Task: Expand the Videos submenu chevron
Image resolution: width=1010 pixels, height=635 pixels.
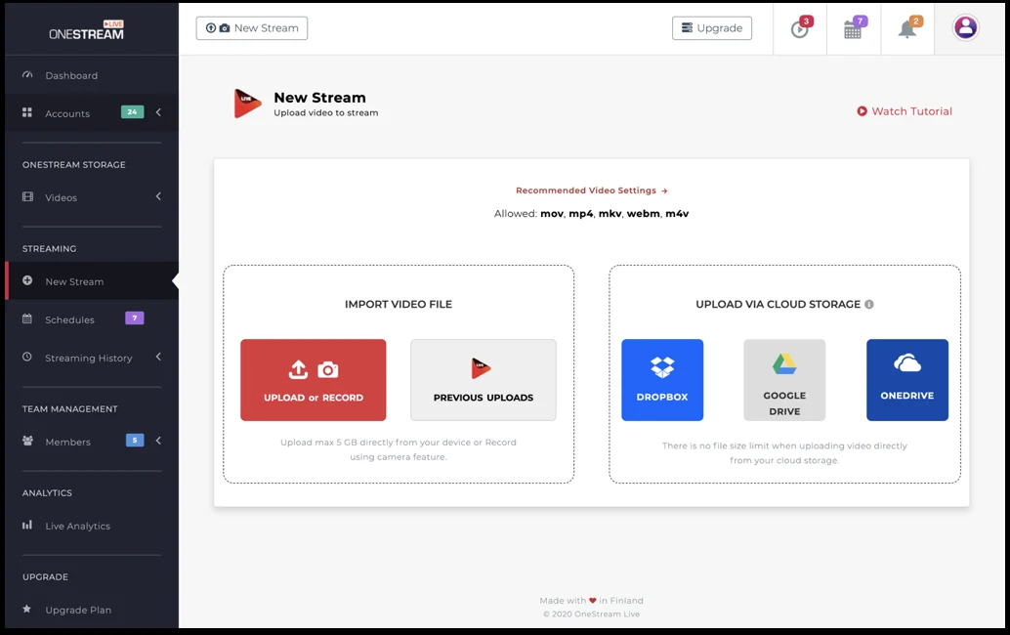Action: [x=158, y=196]
